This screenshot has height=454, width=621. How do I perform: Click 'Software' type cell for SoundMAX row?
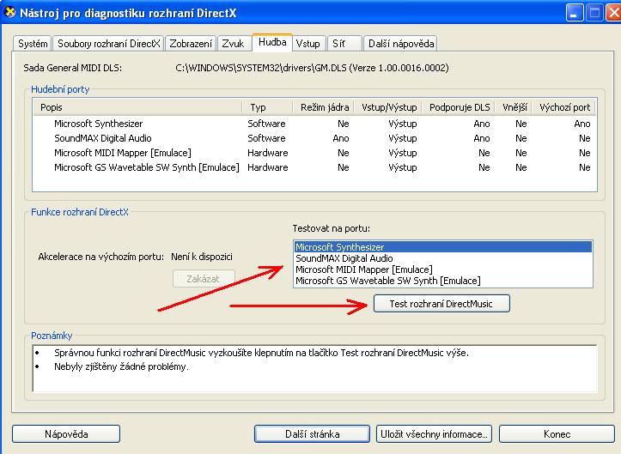[x=266, y=138]
